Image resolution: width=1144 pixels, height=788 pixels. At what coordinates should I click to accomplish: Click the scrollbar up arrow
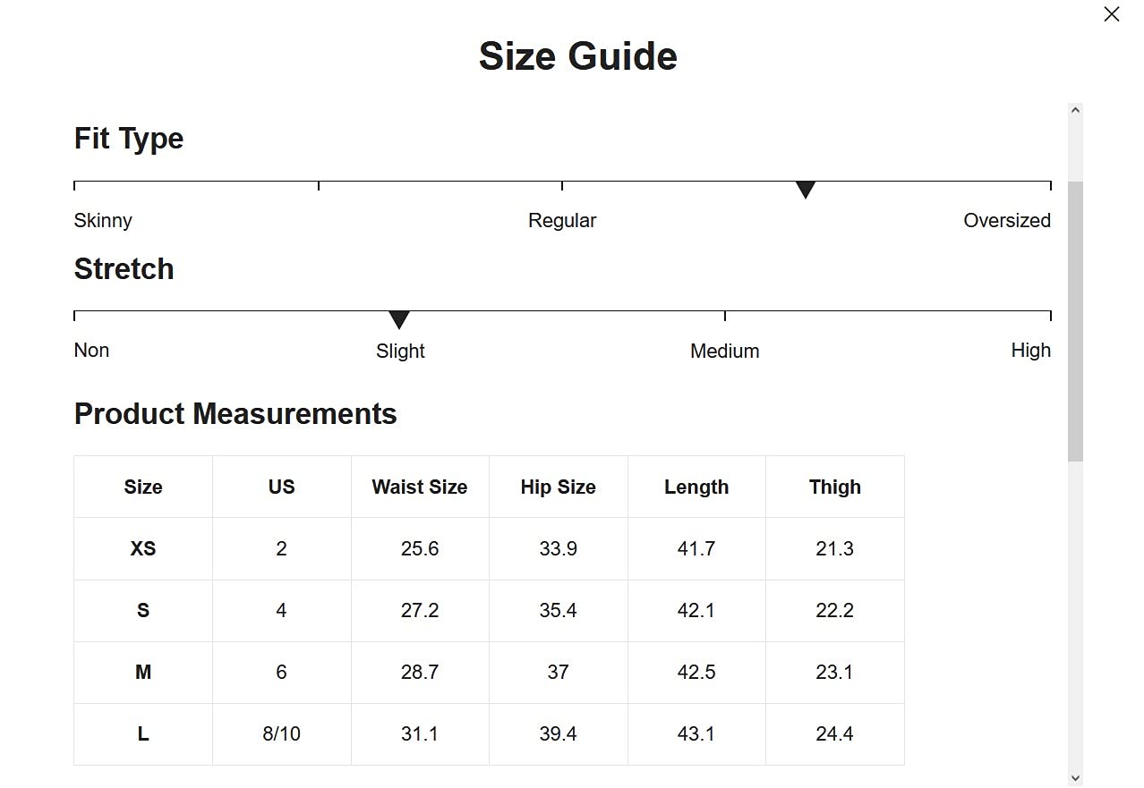click(1075, 110)
